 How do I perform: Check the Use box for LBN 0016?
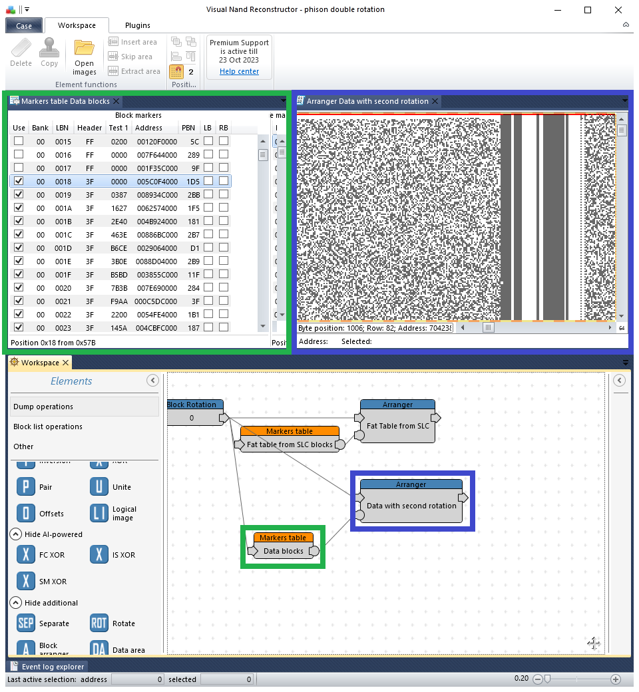pyautogui.click(x=19, y=154)
